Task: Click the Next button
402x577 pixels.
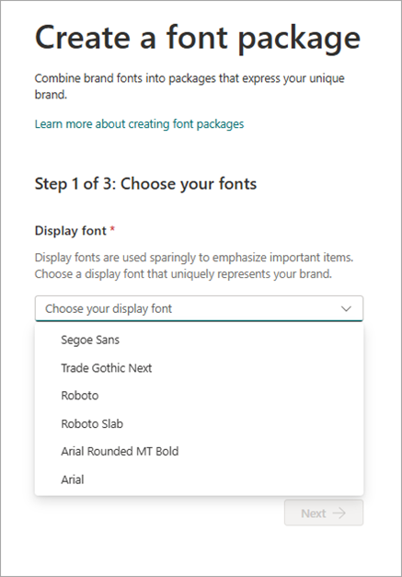Action: [324, 513]
